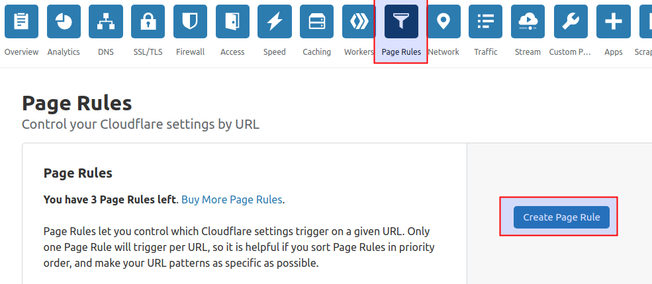Click the 'You have 3 Page Rules left' text
652x284 pixels.
pyautogui.click(x=110, y=200)
